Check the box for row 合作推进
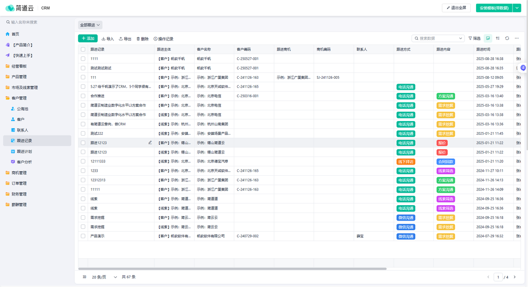Screen dimensions: 528x287 [x=83, y=96]
